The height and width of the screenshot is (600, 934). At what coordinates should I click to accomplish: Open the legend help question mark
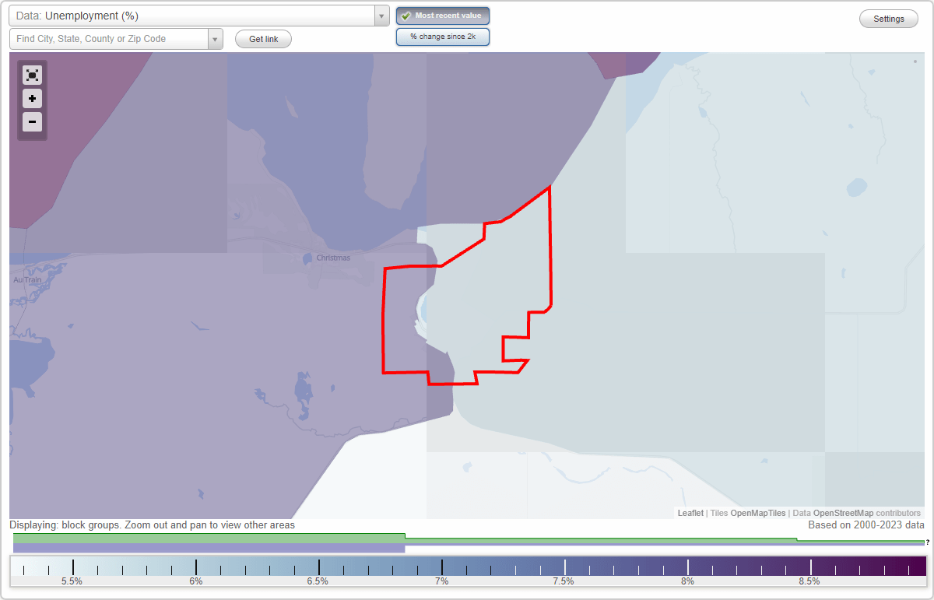point(929,542)
